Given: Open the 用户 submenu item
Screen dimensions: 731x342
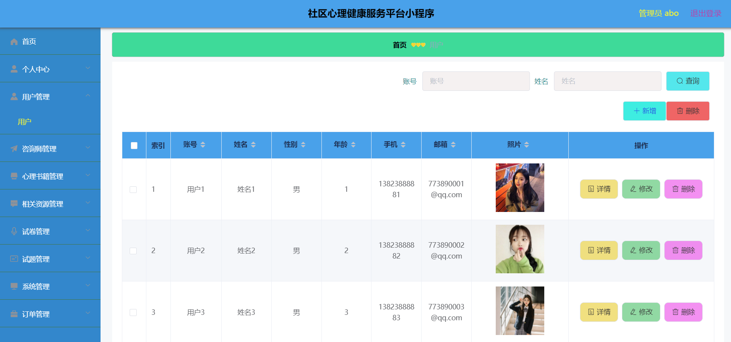Looking at the screenshot, I should [24, 122].
